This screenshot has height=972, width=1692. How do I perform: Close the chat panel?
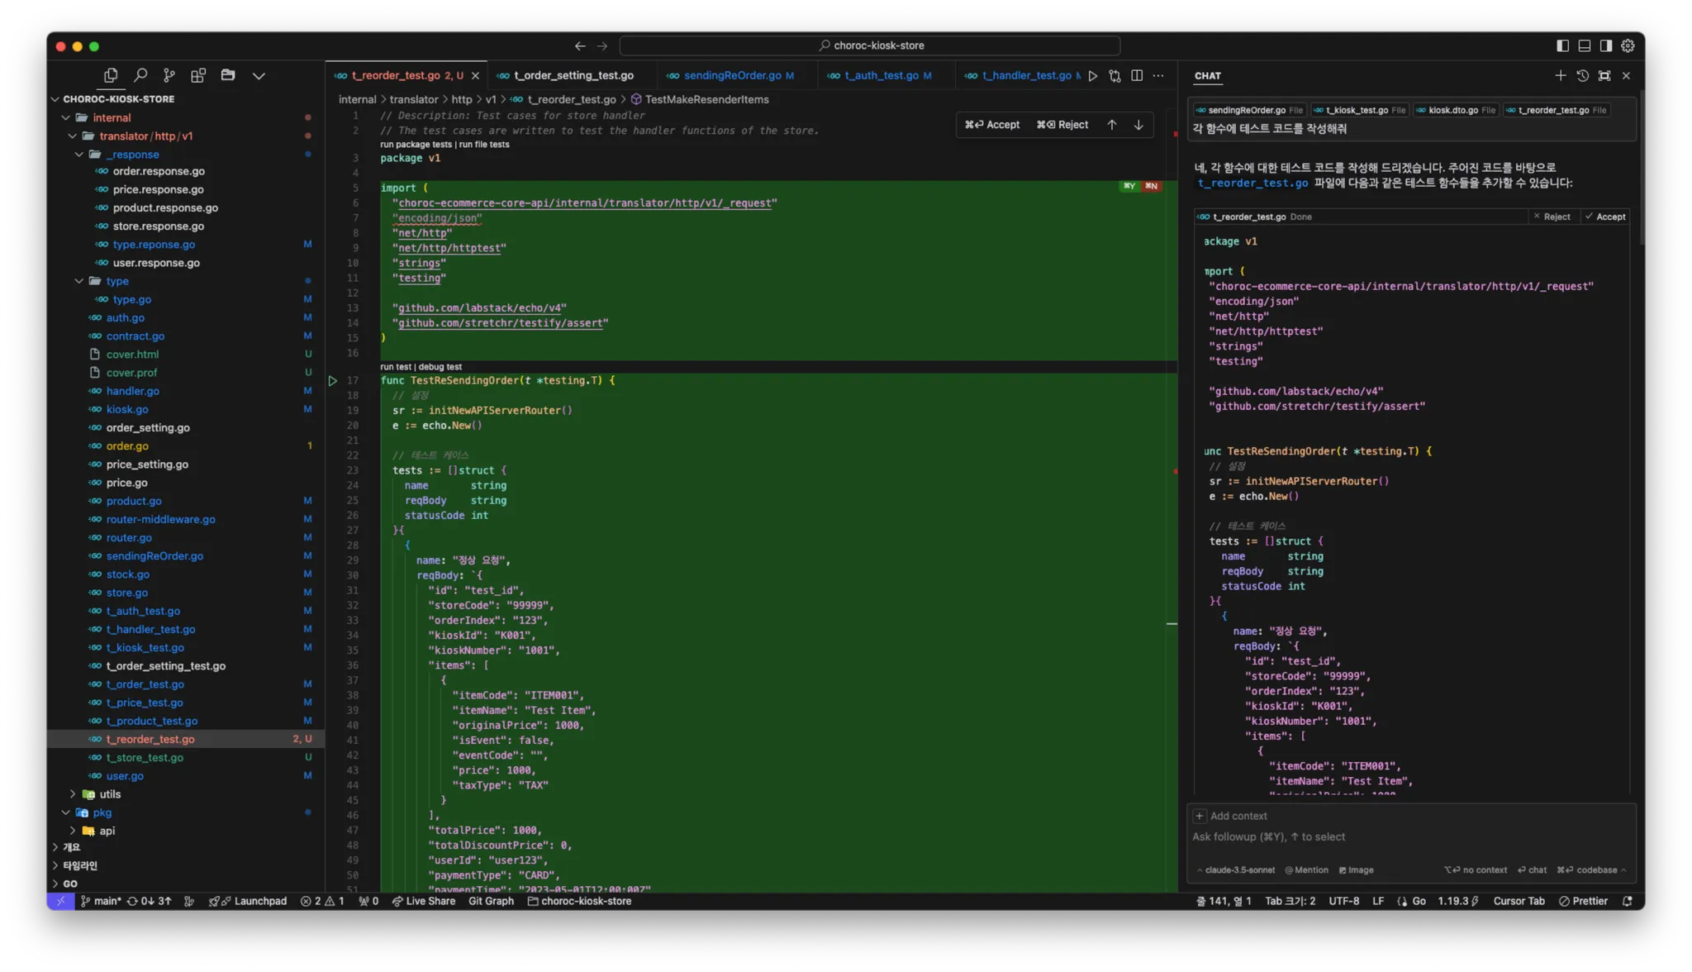click(x=1626, y=75)
